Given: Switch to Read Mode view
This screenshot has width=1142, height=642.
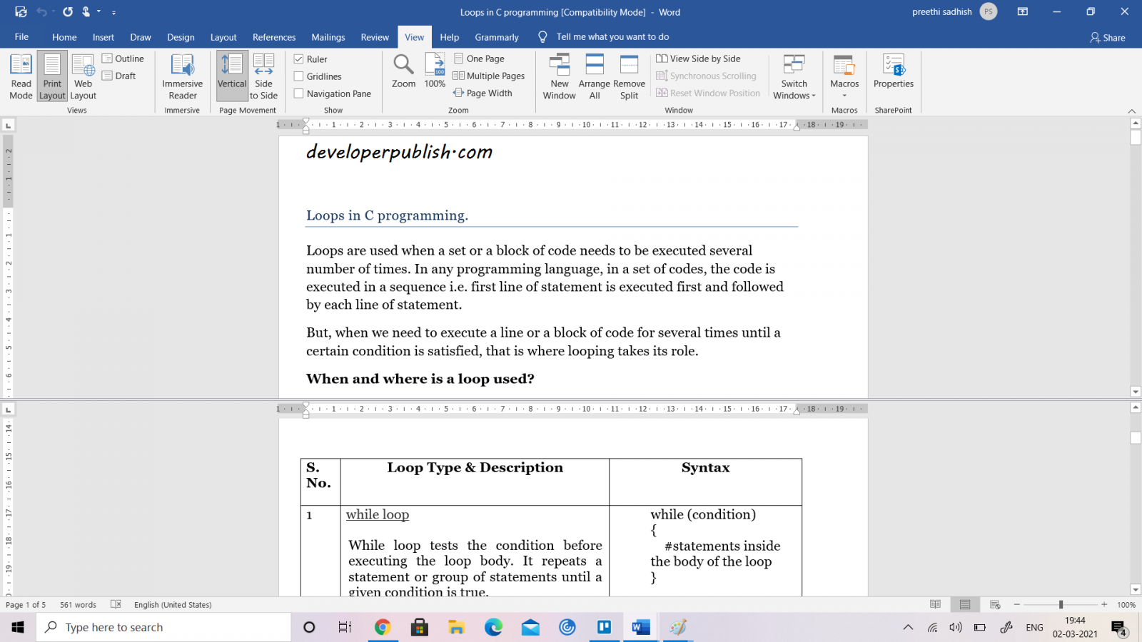Looking at the screenshot, I should [21, 75].
